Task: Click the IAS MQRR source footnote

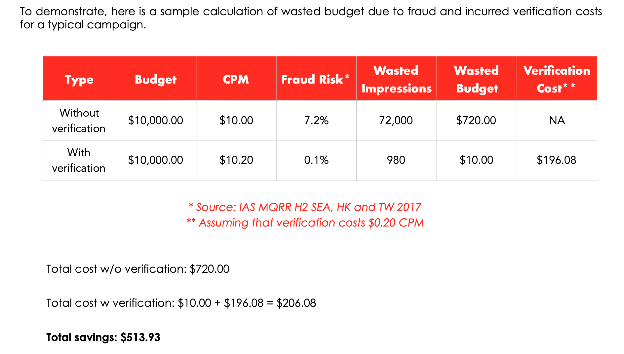Action: [x=305, y=207]
